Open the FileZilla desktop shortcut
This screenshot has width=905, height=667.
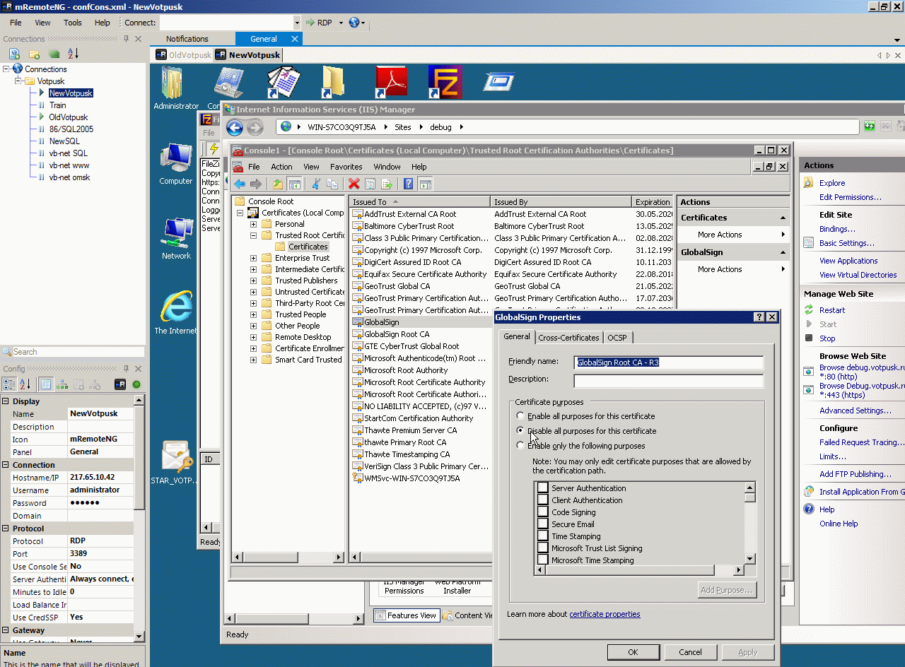445,83
